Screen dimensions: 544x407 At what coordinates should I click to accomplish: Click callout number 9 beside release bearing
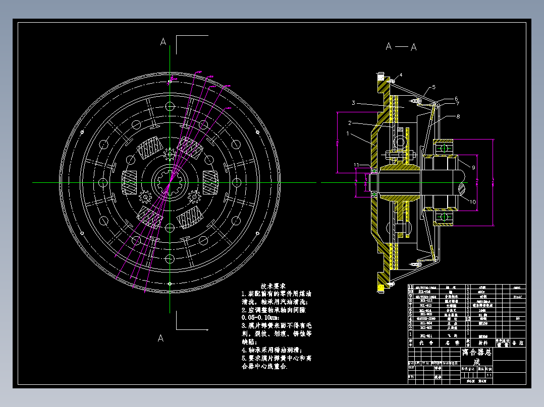(x=473, y=167)
